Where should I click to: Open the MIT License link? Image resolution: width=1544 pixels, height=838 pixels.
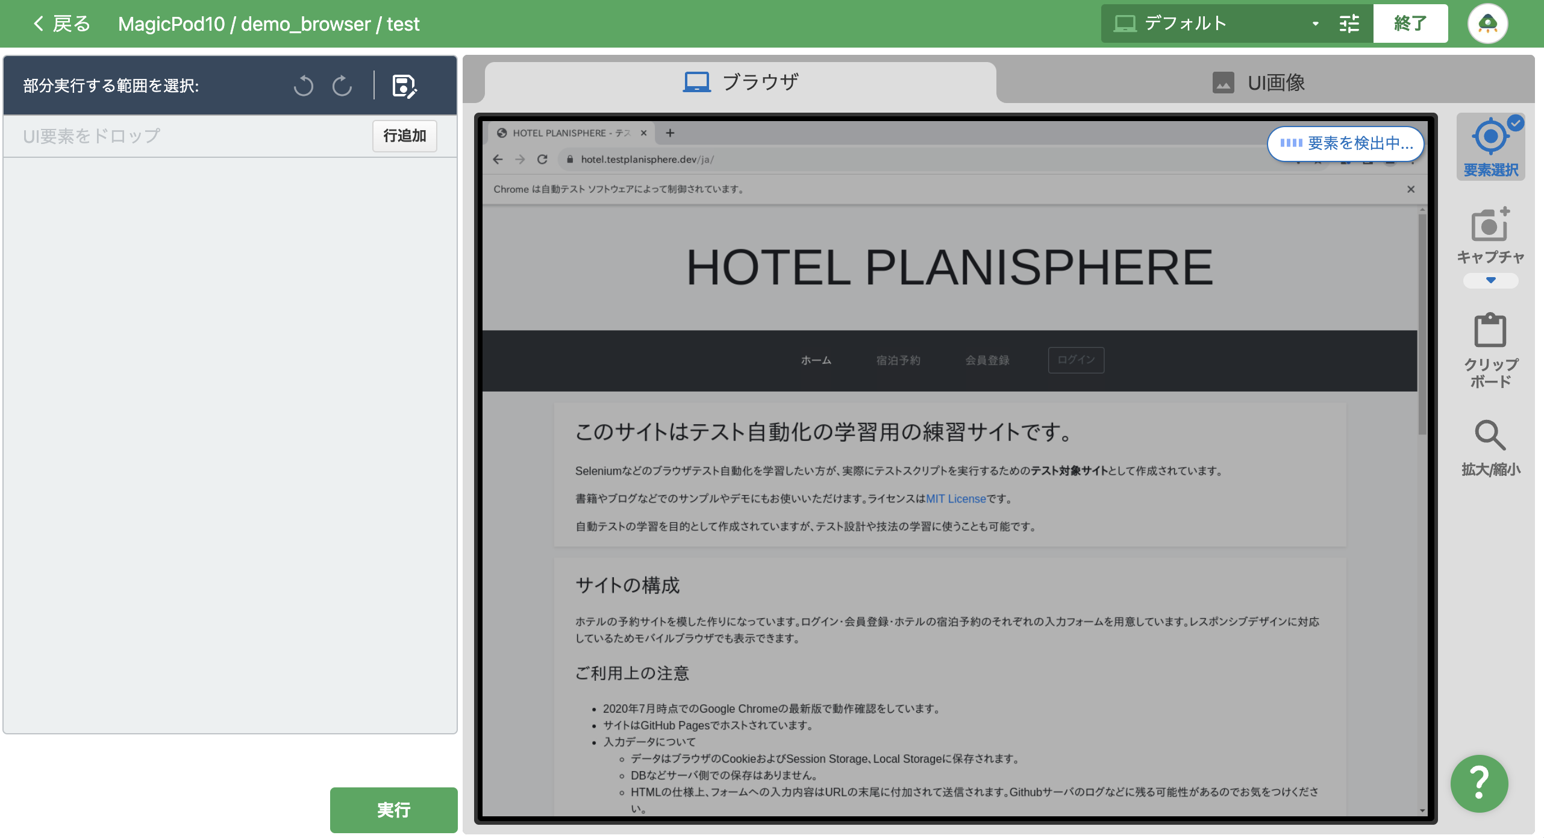tap(956, 499)
